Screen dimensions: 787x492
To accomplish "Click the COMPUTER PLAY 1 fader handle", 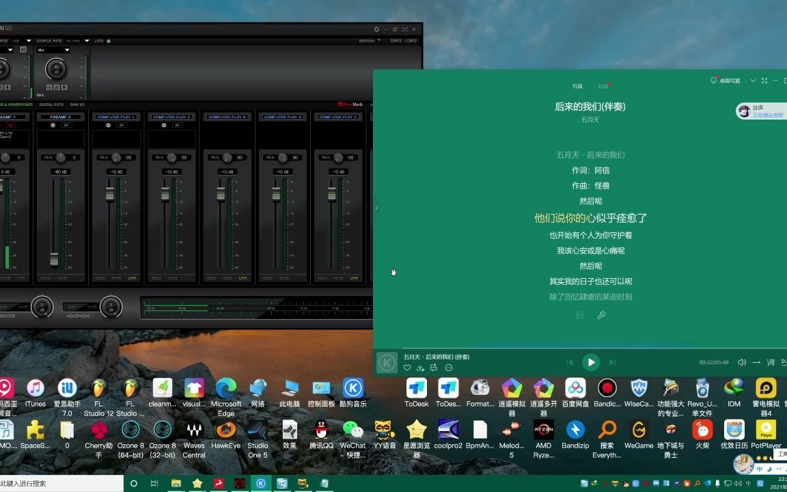I will point(109,193).
